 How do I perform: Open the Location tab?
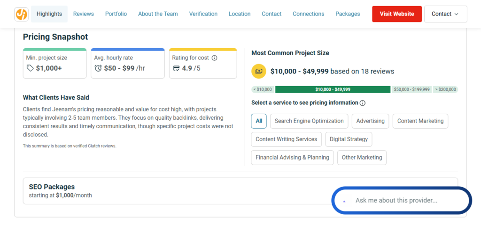240,14
